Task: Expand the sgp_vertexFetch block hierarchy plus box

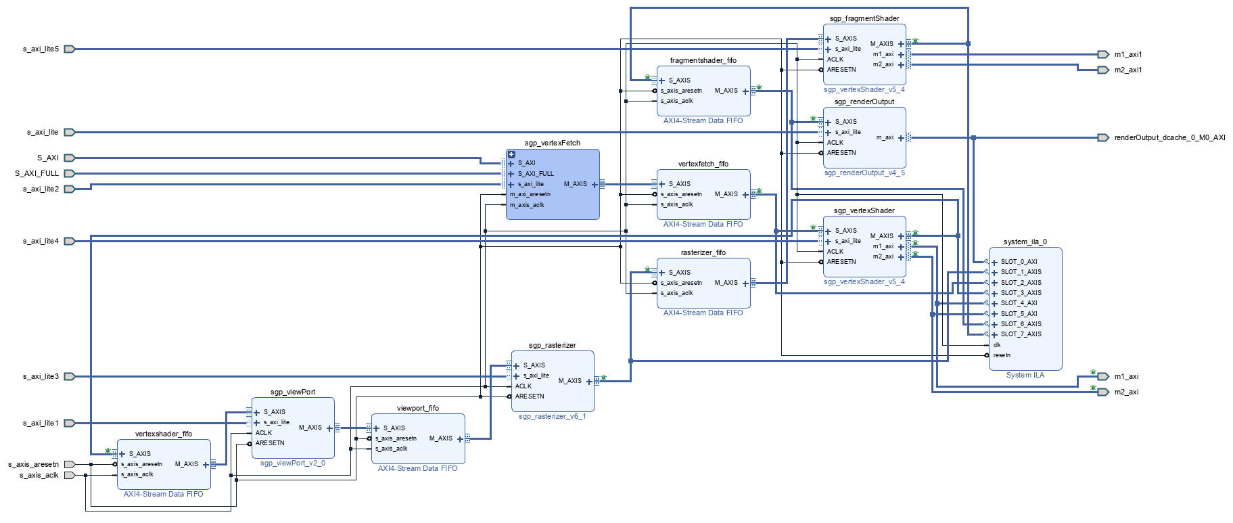Action: pos(511,155)
